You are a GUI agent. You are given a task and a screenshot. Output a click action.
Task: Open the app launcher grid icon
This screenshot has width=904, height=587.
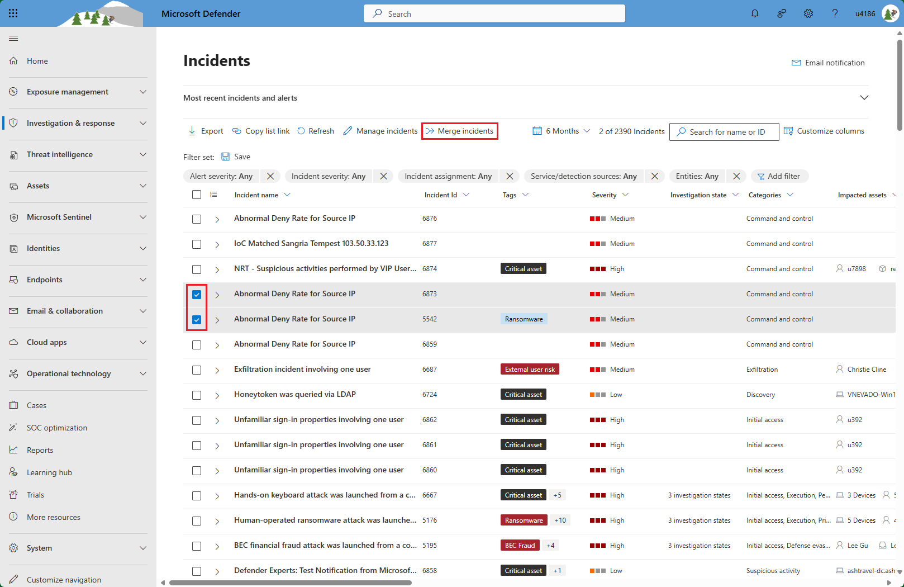[13, 13]
